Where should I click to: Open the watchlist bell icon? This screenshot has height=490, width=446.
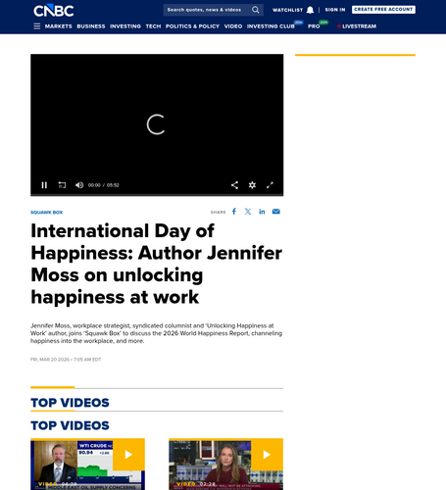tap(310, 10)
